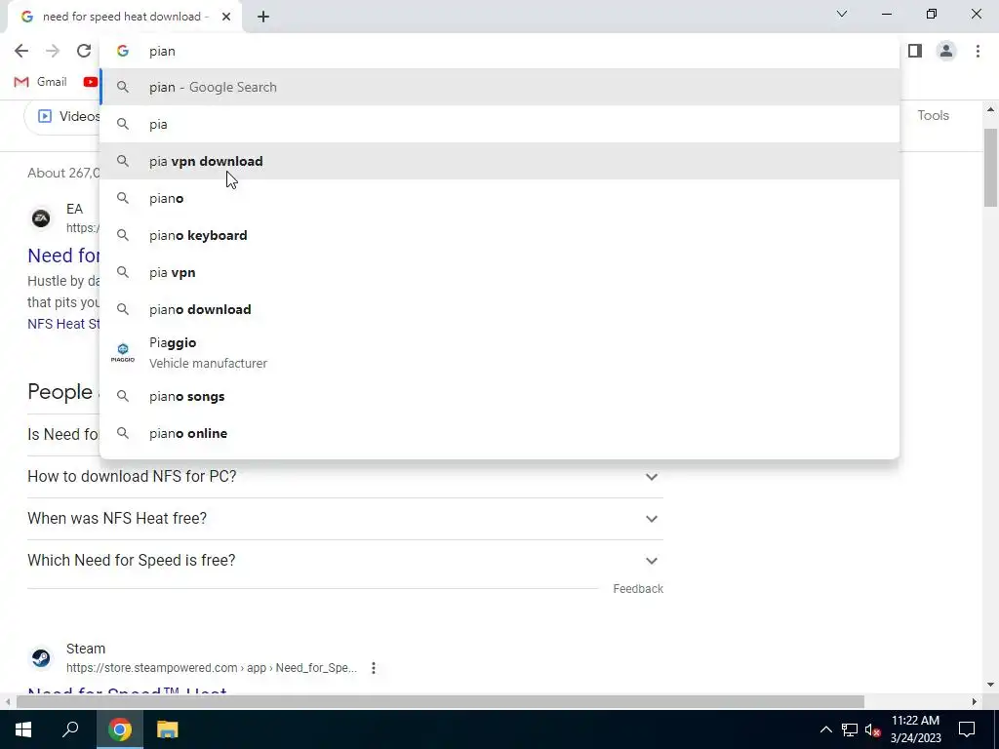Select the 'piano download' suggestion
999x749 pixels.
tap(499, 309)
